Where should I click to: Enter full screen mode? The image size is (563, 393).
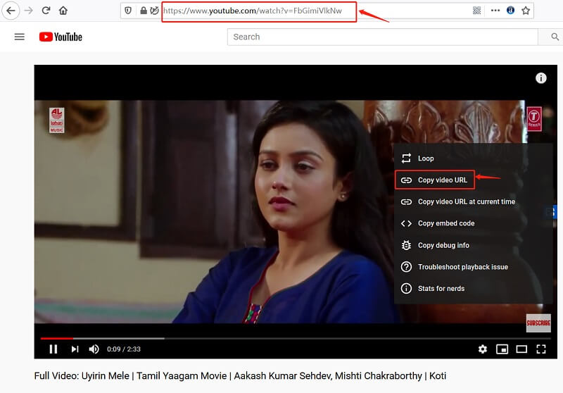[540, 349]
